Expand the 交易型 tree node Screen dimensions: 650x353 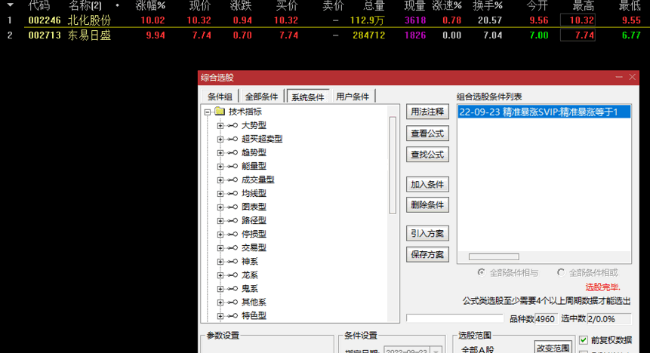point(220,248)
